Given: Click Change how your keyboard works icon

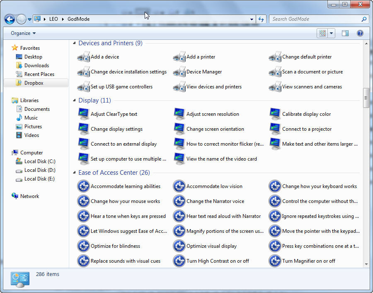Looking at the screenshot, I should tap(275, 186).
